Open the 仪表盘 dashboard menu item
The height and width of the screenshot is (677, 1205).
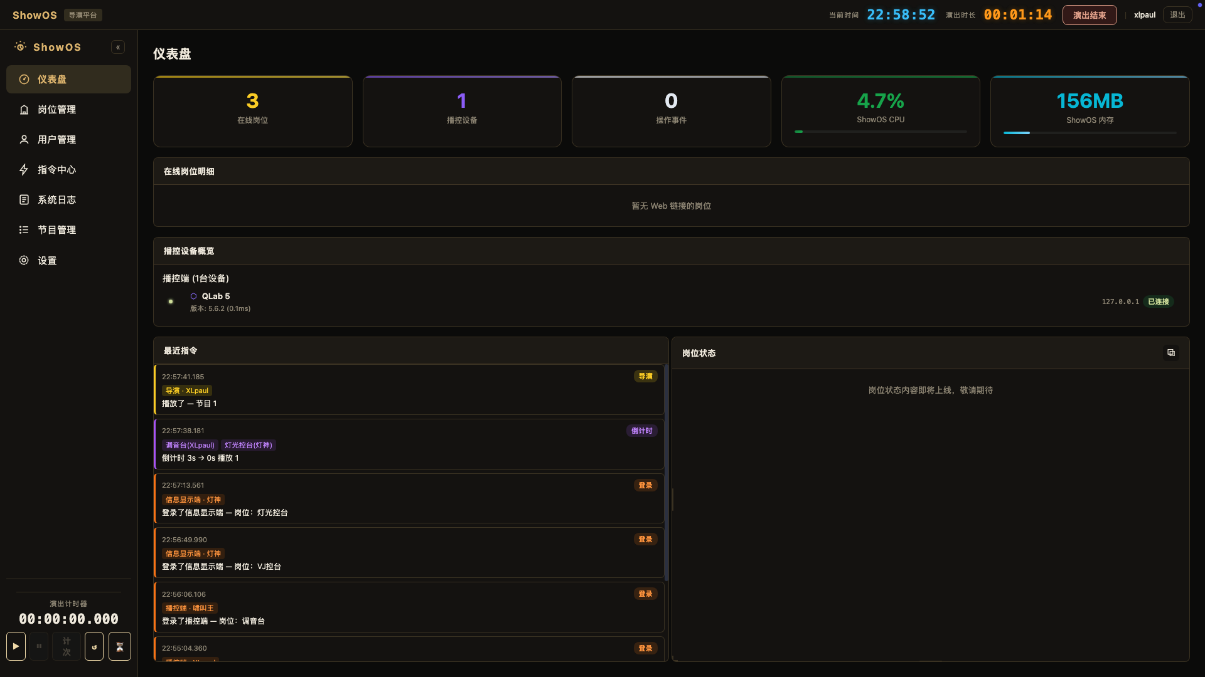[x=68, y=80]
